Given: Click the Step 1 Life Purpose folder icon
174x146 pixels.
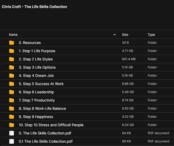Looking at the screenshot, I should (12, 51).
